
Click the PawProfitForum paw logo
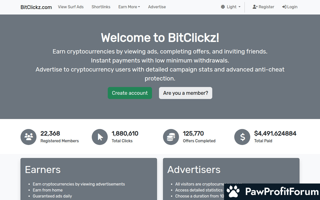[233, 192]
